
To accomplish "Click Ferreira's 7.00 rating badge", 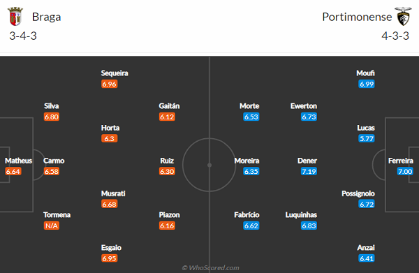I will point(405,171).
